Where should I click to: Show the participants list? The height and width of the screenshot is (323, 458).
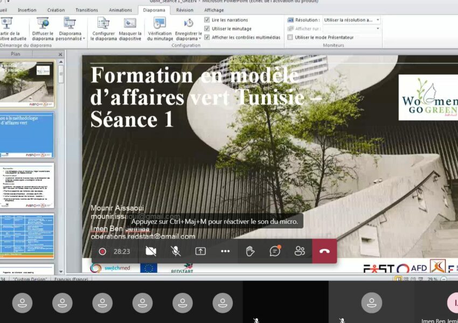coord(300,251)
